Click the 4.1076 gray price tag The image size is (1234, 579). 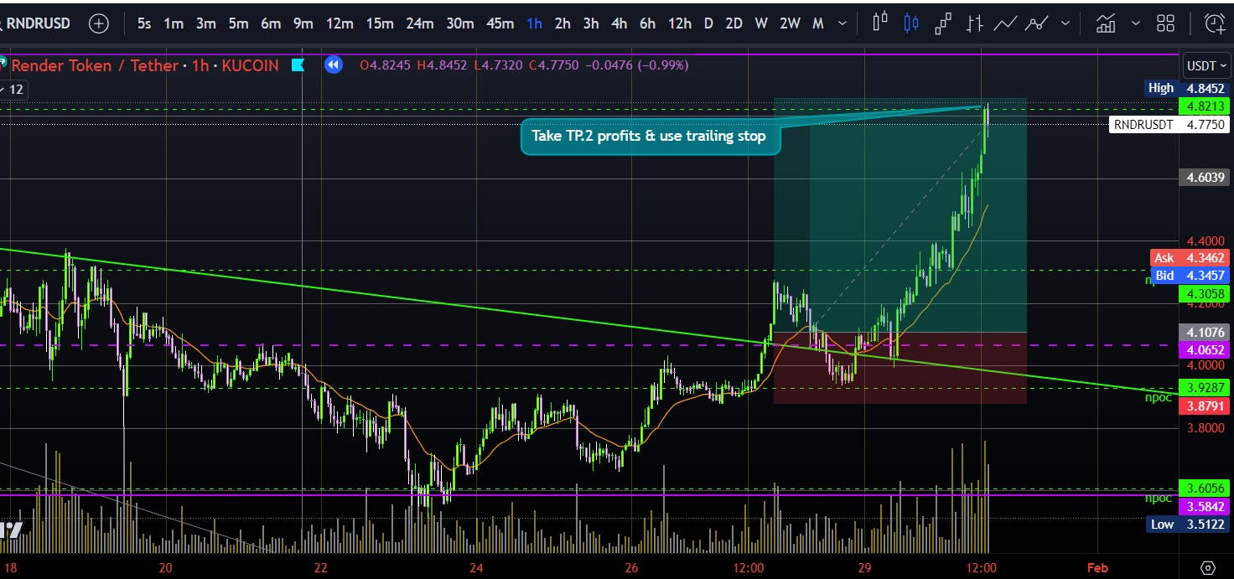[1204, 332]
